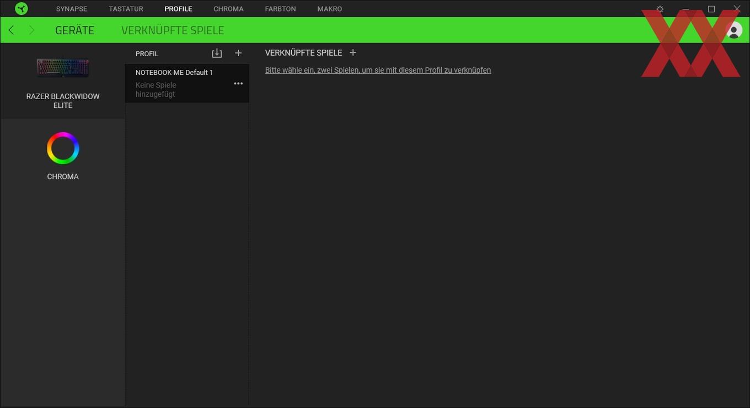This screenshot has height=408, width=750.
Task: Close the Razer Synapse window
Action: pos(737,9)
